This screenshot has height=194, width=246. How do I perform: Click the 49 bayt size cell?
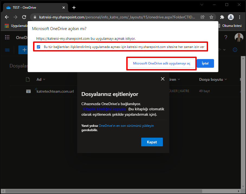pyautogui.click(x=204, y=91)
